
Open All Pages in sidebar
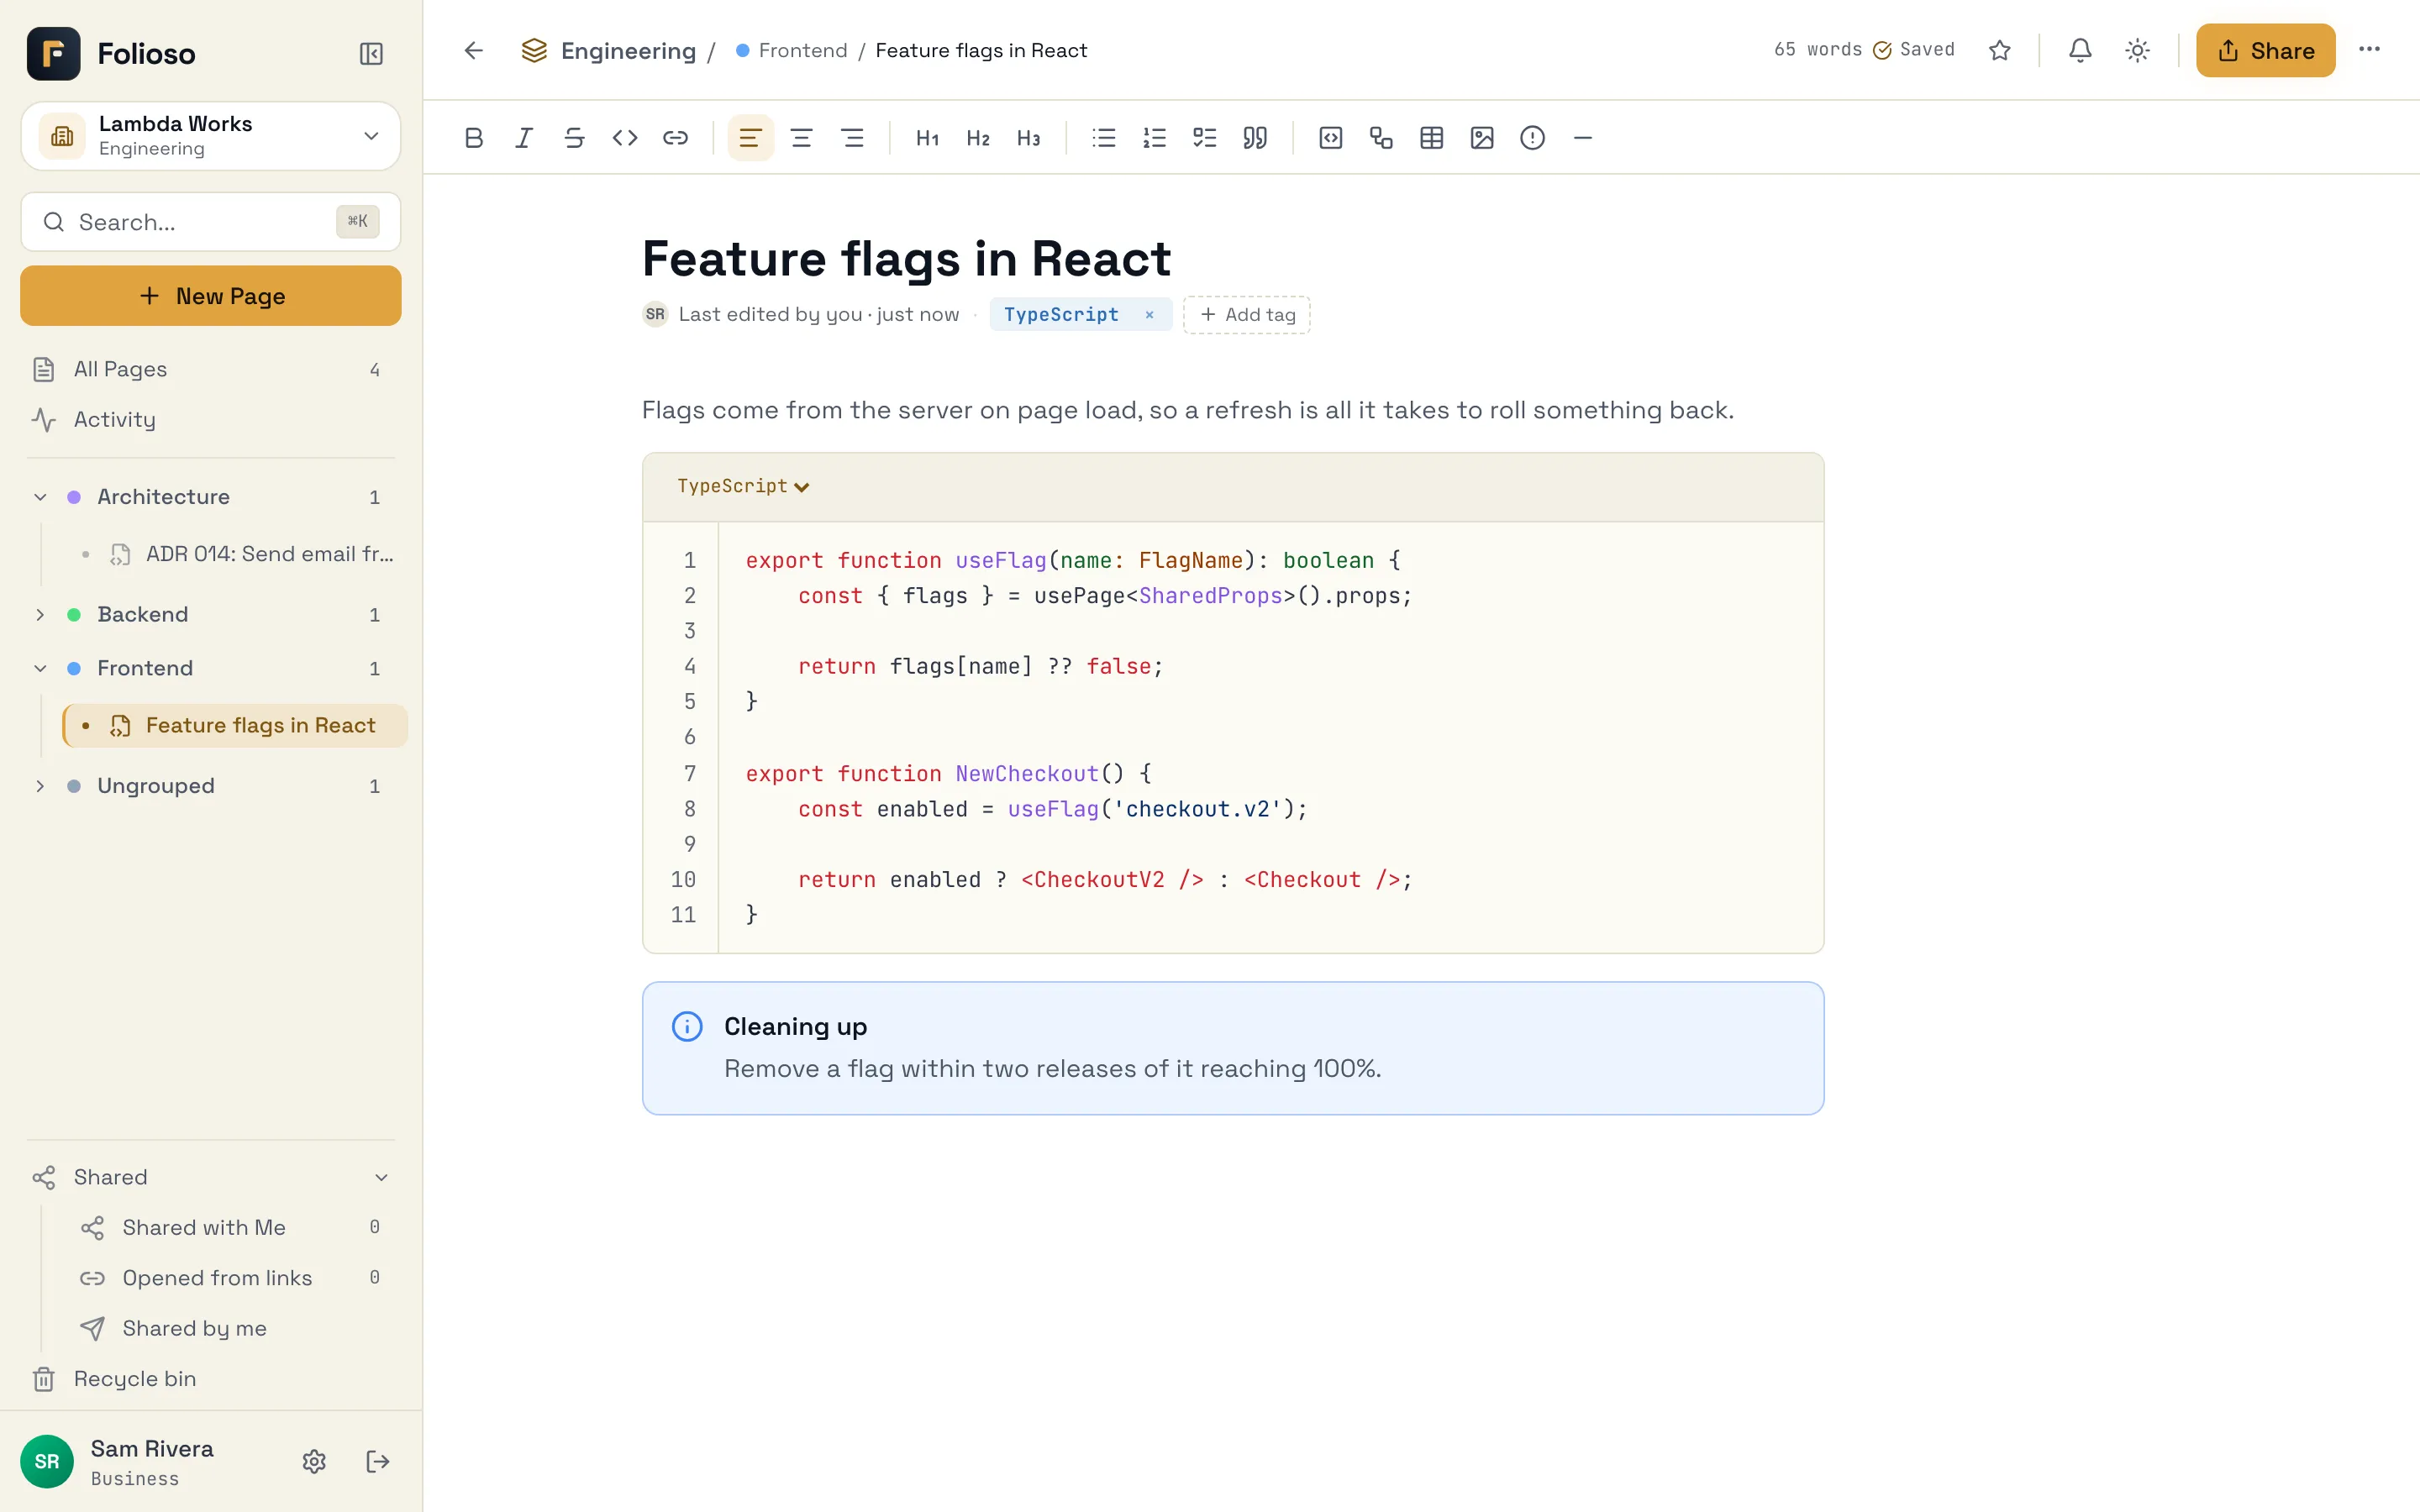pyautogui.click(x=211, y=370)
